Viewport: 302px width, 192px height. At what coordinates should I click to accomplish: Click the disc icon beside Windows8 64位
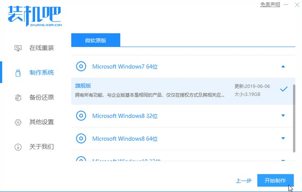coord(81,138)
